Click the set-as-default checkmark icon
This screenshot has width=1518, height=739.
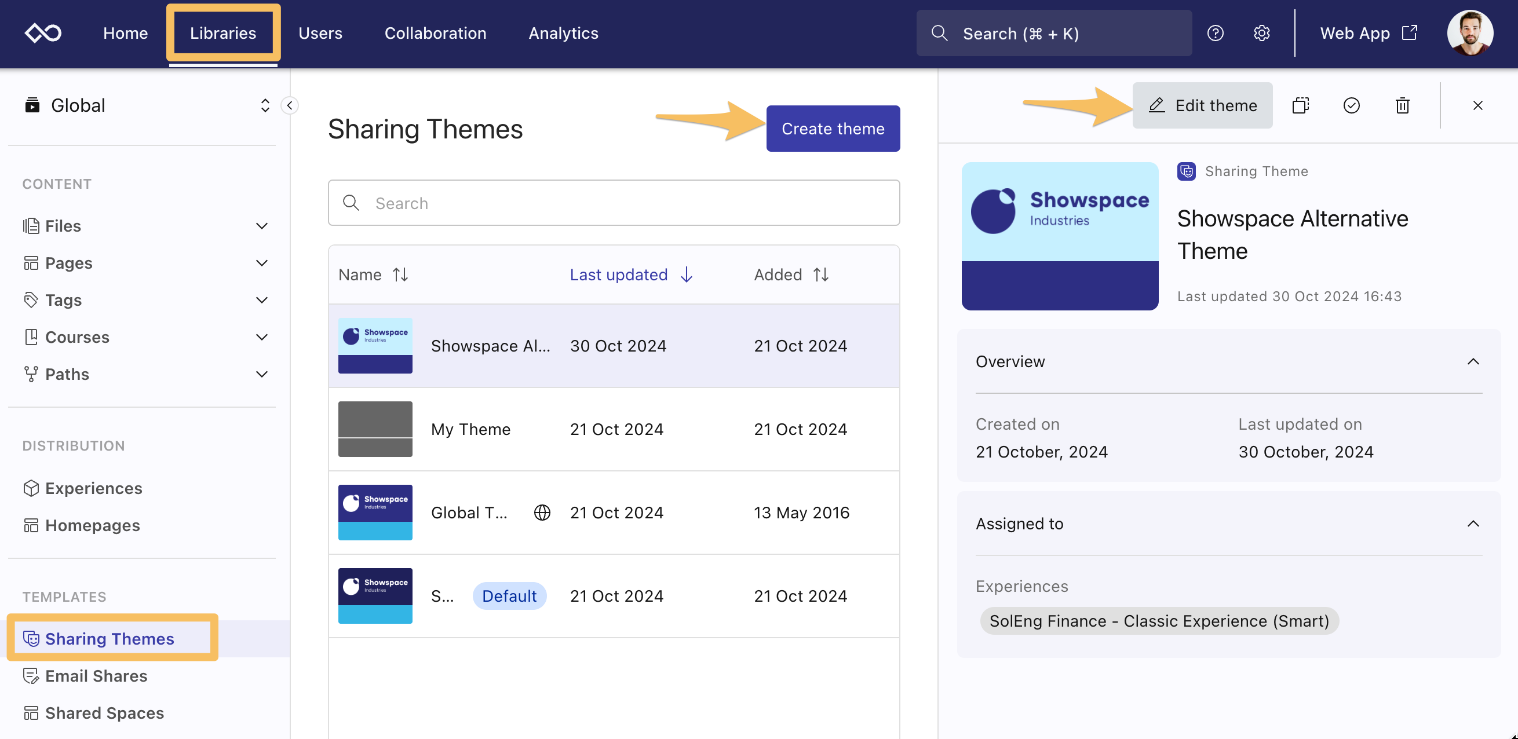point(1351,105)
